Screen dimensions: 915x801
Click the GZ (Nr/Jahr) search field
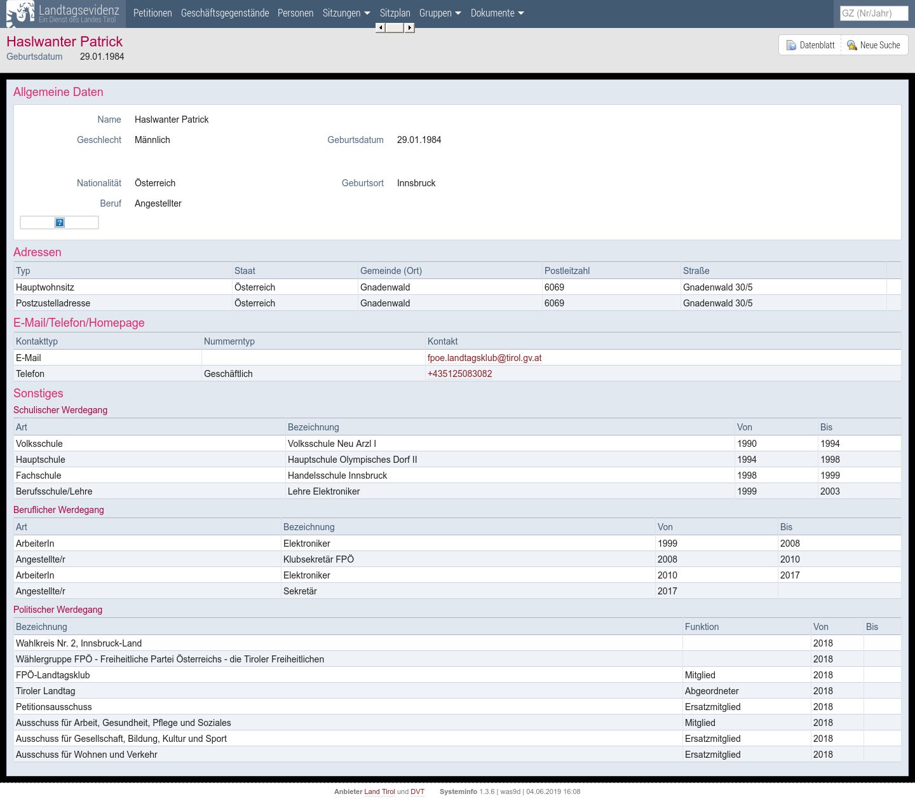[x=874, y=13]
